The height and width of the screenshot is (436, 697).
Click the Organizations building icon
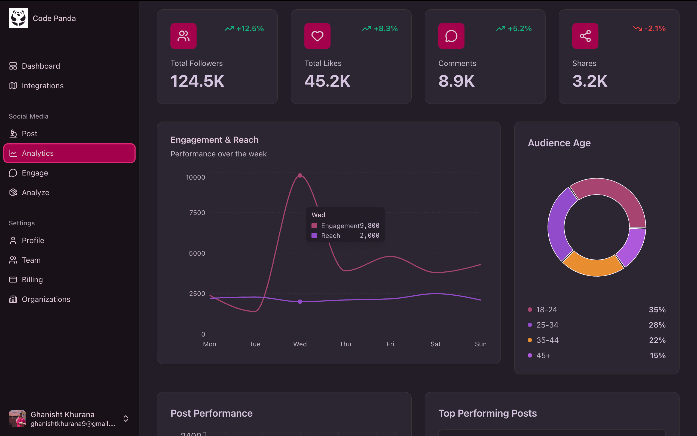tap(13, 299)
